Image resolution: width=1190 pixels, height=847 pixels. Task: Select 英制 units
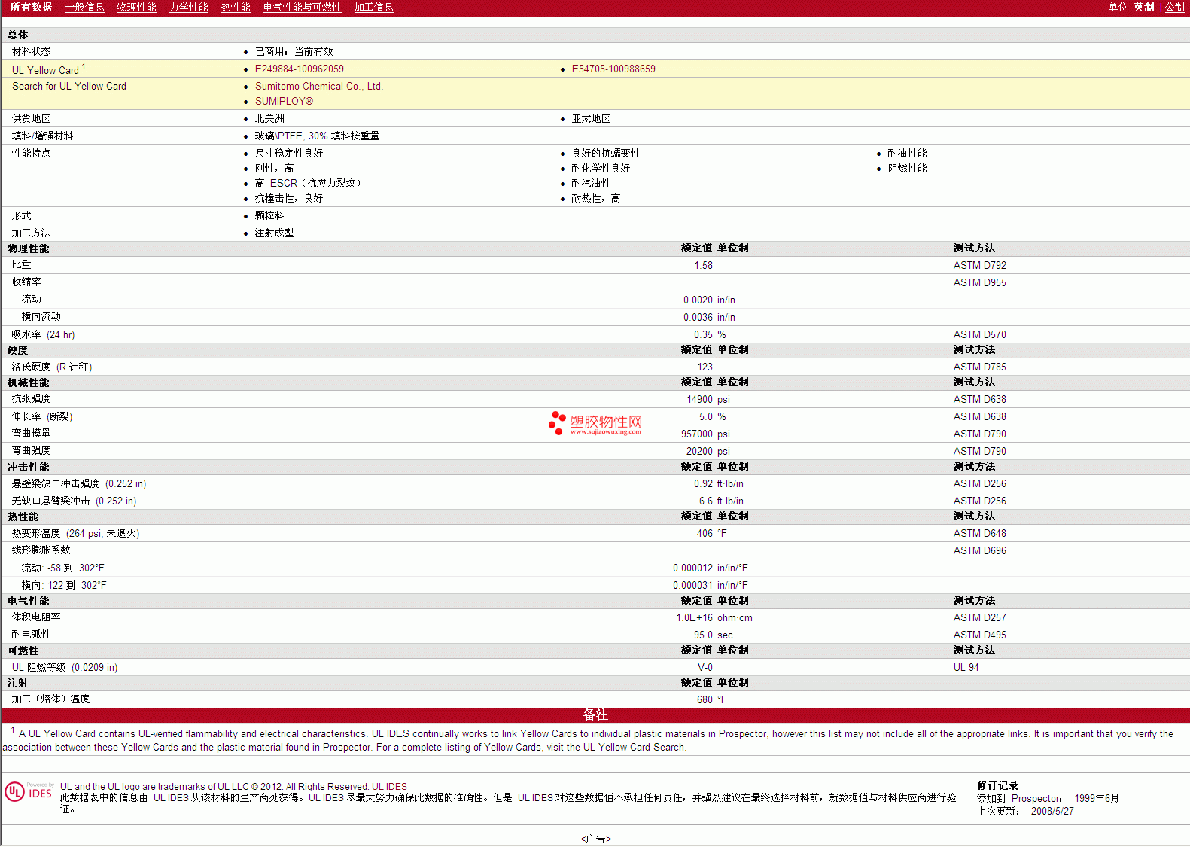point(1143,8)
